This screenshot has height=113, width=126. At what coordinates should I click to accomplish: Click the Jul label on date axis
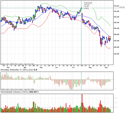pos(73,67)
